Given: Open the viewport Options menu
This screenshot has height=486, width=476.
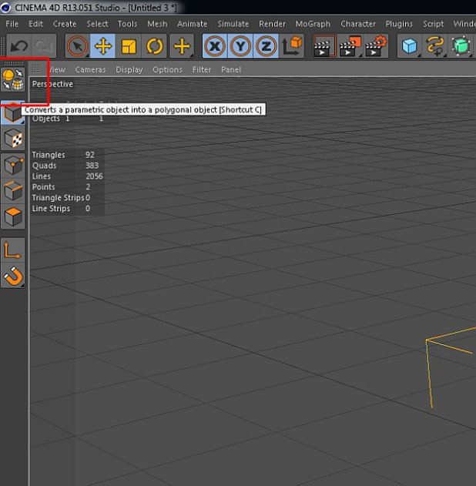Looking at the screenshot, I should [x=167, y=70].
